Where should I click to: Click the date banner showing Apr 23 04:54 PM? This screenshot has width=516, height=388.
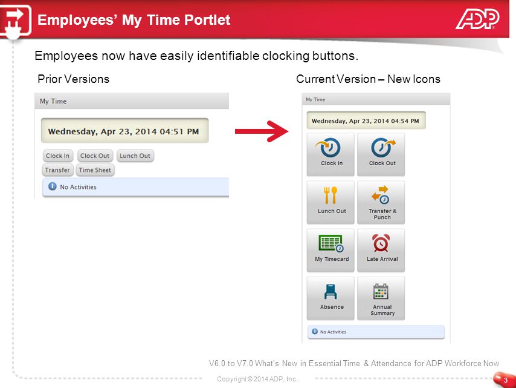366,120
